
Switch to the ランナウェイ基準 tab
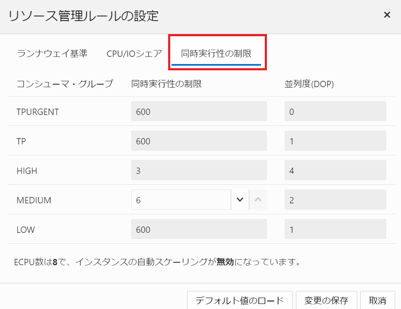(52, 52)
